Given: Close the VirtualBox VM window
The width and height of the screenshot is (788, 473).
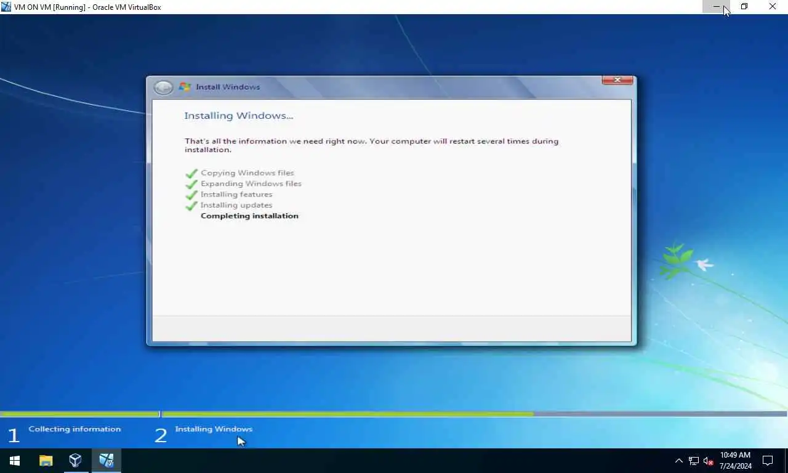Looking at the screenshot, I should [773, 7].
